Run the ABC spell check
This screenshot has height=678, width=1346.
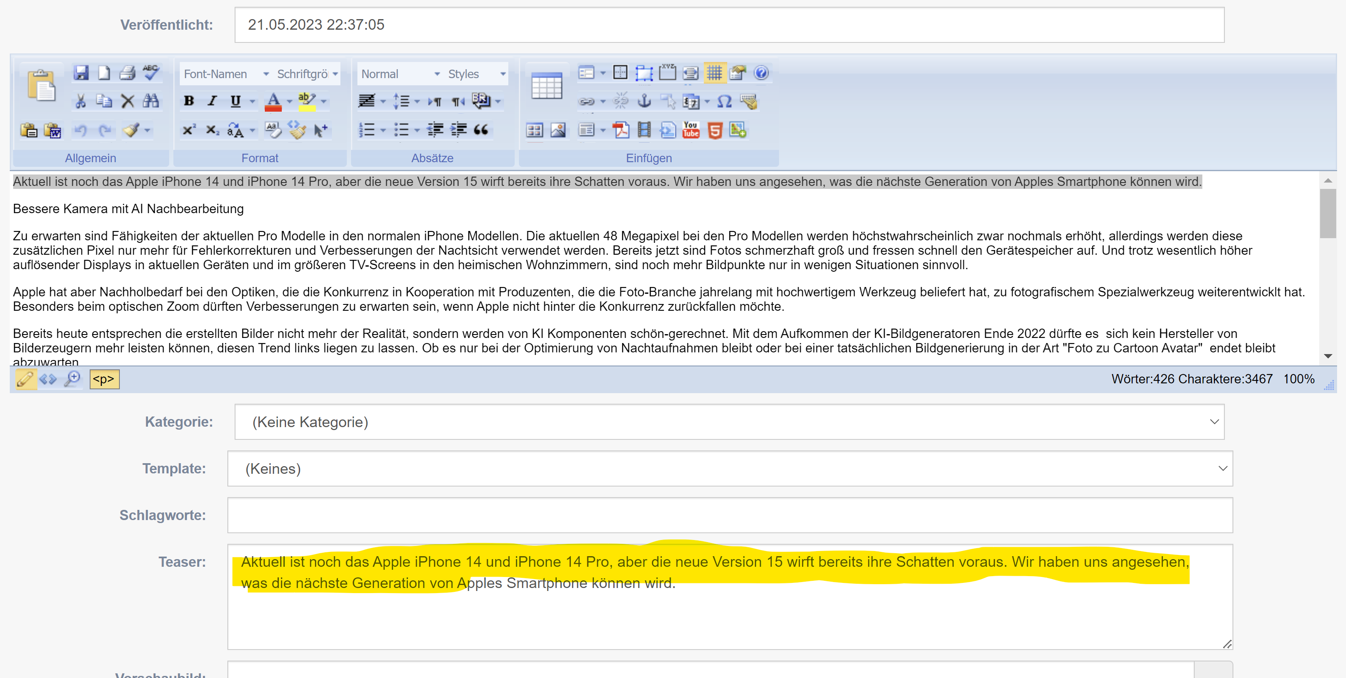pyautogui.click(x=151, y=73)
